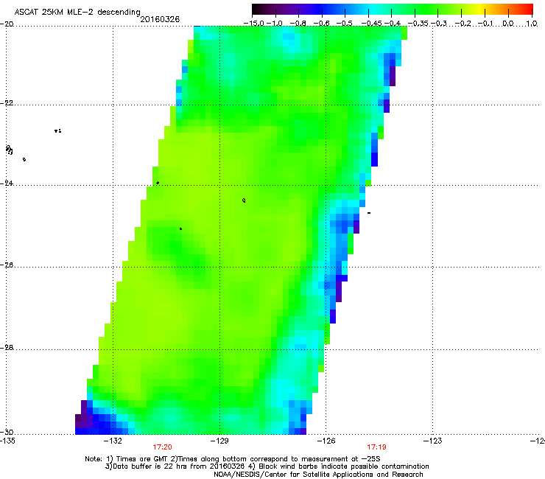Click the -30 latitude axis label
Screen dimensions: 545x479
pyautogui.click(x=7, y=432)
